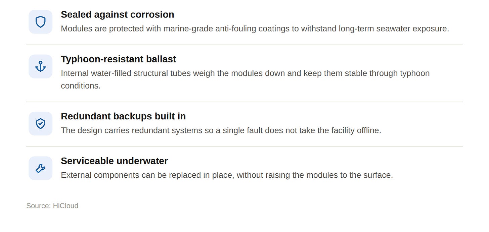Click the divider line above Serviceable underwater
The image size is (489, 232).
tap(244, 147)
